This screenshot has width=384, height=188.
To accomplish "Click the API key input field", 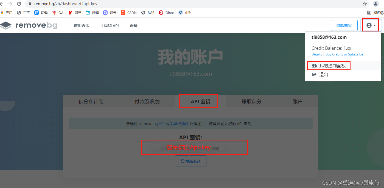I will click(191, 148).
